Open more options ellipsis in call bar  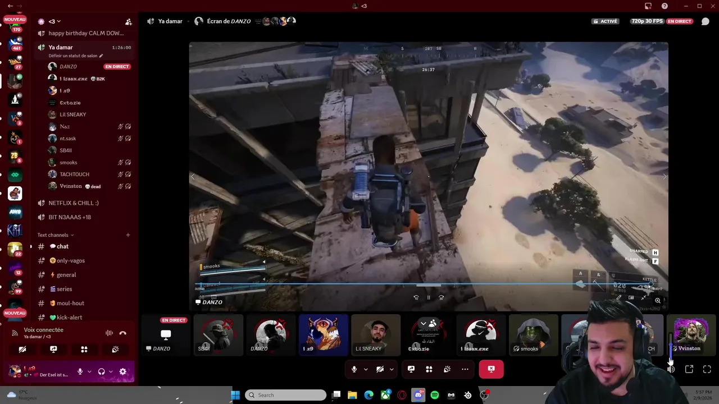465,369
